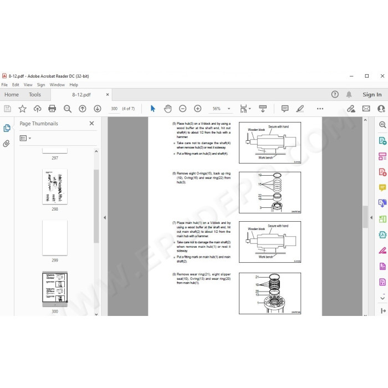Add a sticky note comment
The height and width of the screenshot is (388, 388).
pos(285,109)
